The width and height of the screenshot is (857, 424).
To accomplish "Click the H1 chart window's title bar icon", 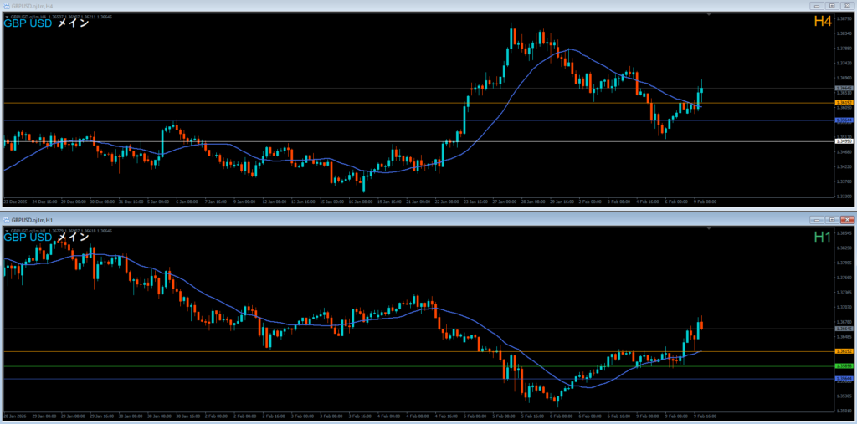I will pos(7,218).
